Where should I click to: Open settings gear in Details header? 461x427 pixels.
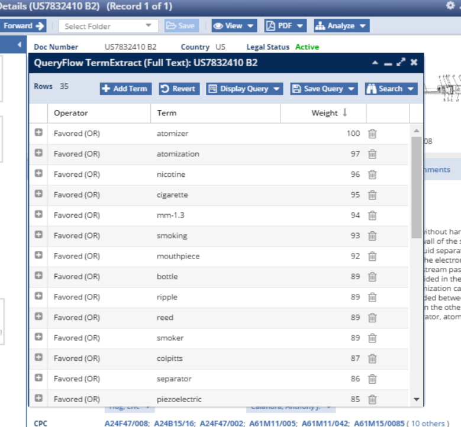pyautogui.click(x=450, y=5)
